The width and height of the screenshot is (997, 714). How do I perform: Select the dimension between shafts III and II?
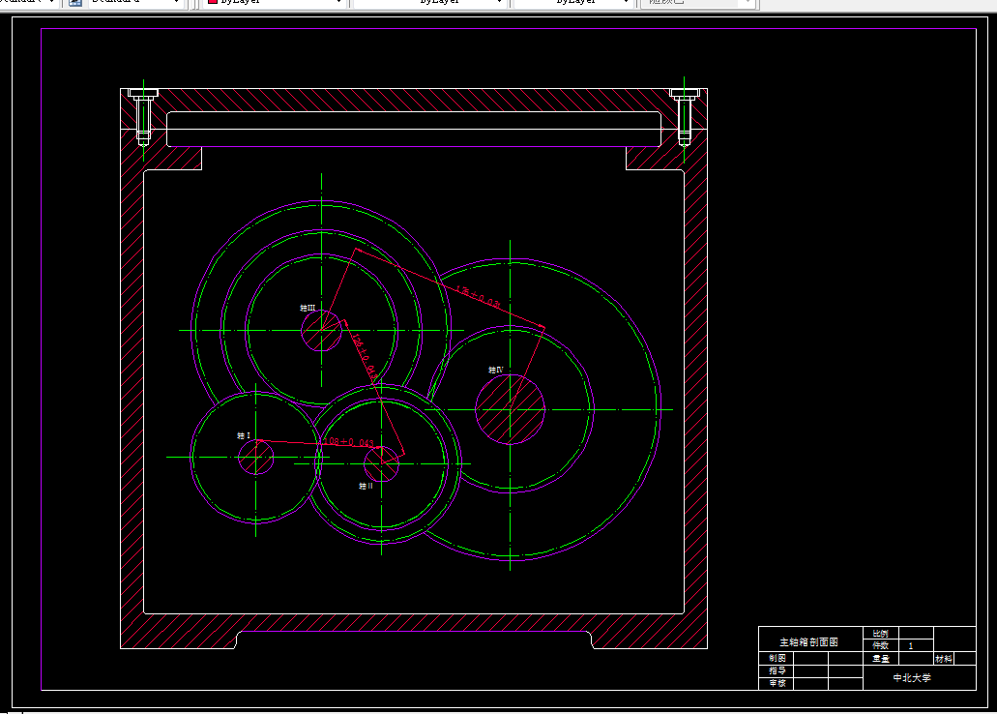pyautogui.click(x=364, y=356)
